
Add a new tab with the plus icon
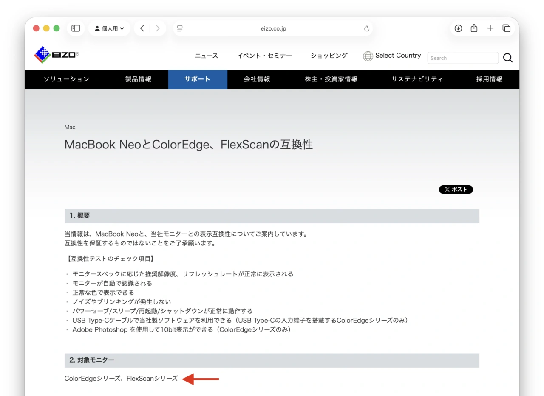pyautogui.click(x=490, y=28)
